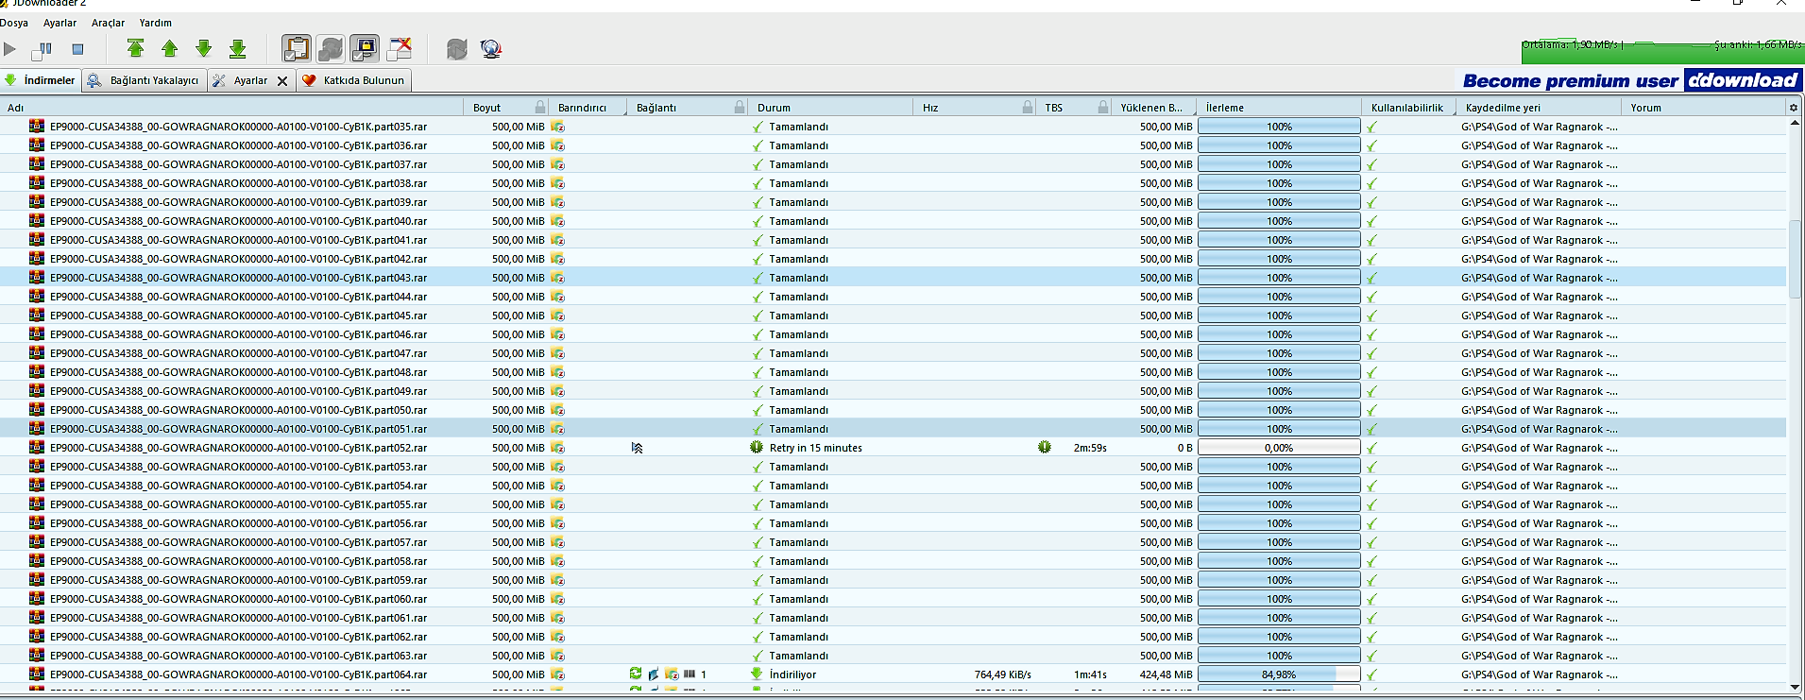1805x700 pixels.
Task: Check for updates via the globe icon
Action: (491, 49)
